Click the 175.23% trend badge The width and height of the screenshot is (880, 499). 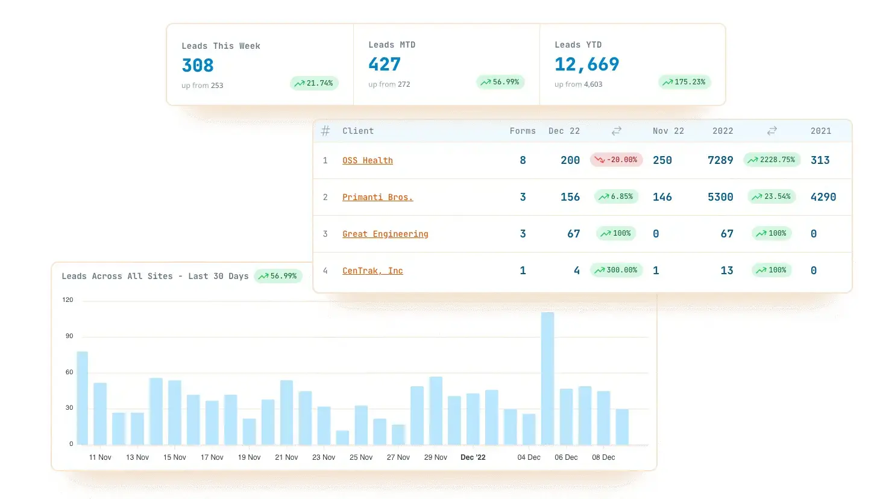pos(684,82)
